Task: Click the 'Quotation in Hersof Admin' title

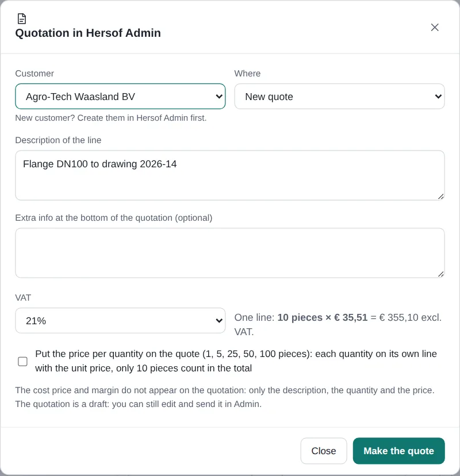Action: (x=88, y=33)
